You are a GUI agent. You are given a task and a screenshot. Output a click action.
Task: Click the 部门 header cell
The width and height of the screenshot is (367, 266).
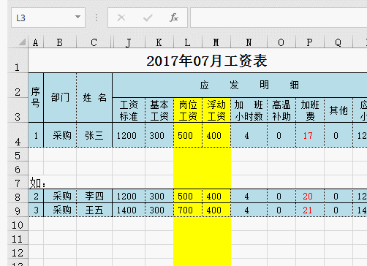click(x=60, y=98)
